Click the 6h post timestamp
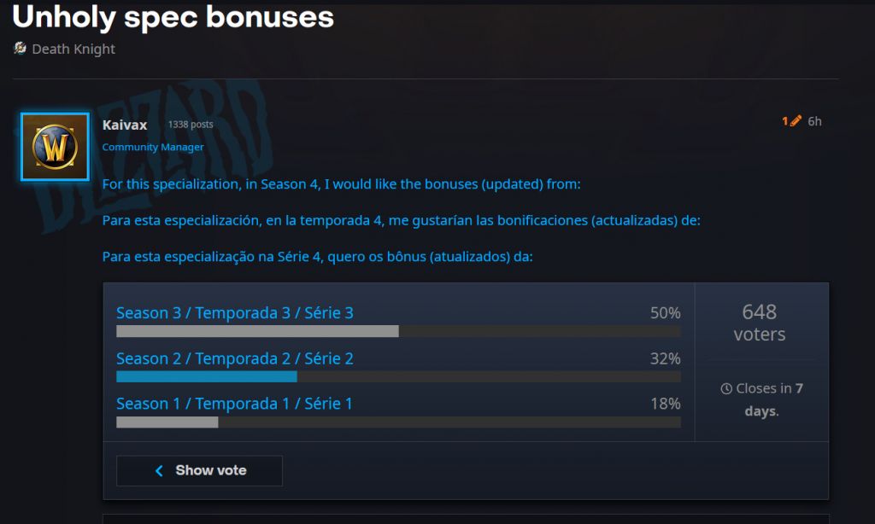Screen dimensions: 875x524 click(x=814, y=121)
